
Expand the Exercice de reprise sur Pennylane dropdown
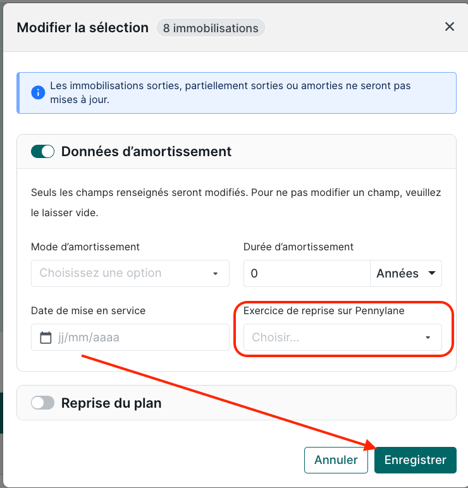pyautogui.click(x=342, y=338)
